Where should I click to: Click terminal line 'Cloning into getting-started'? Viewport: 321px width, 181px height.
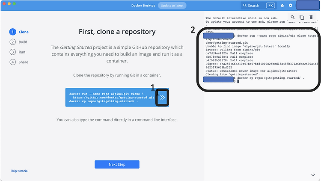point(235,74)
